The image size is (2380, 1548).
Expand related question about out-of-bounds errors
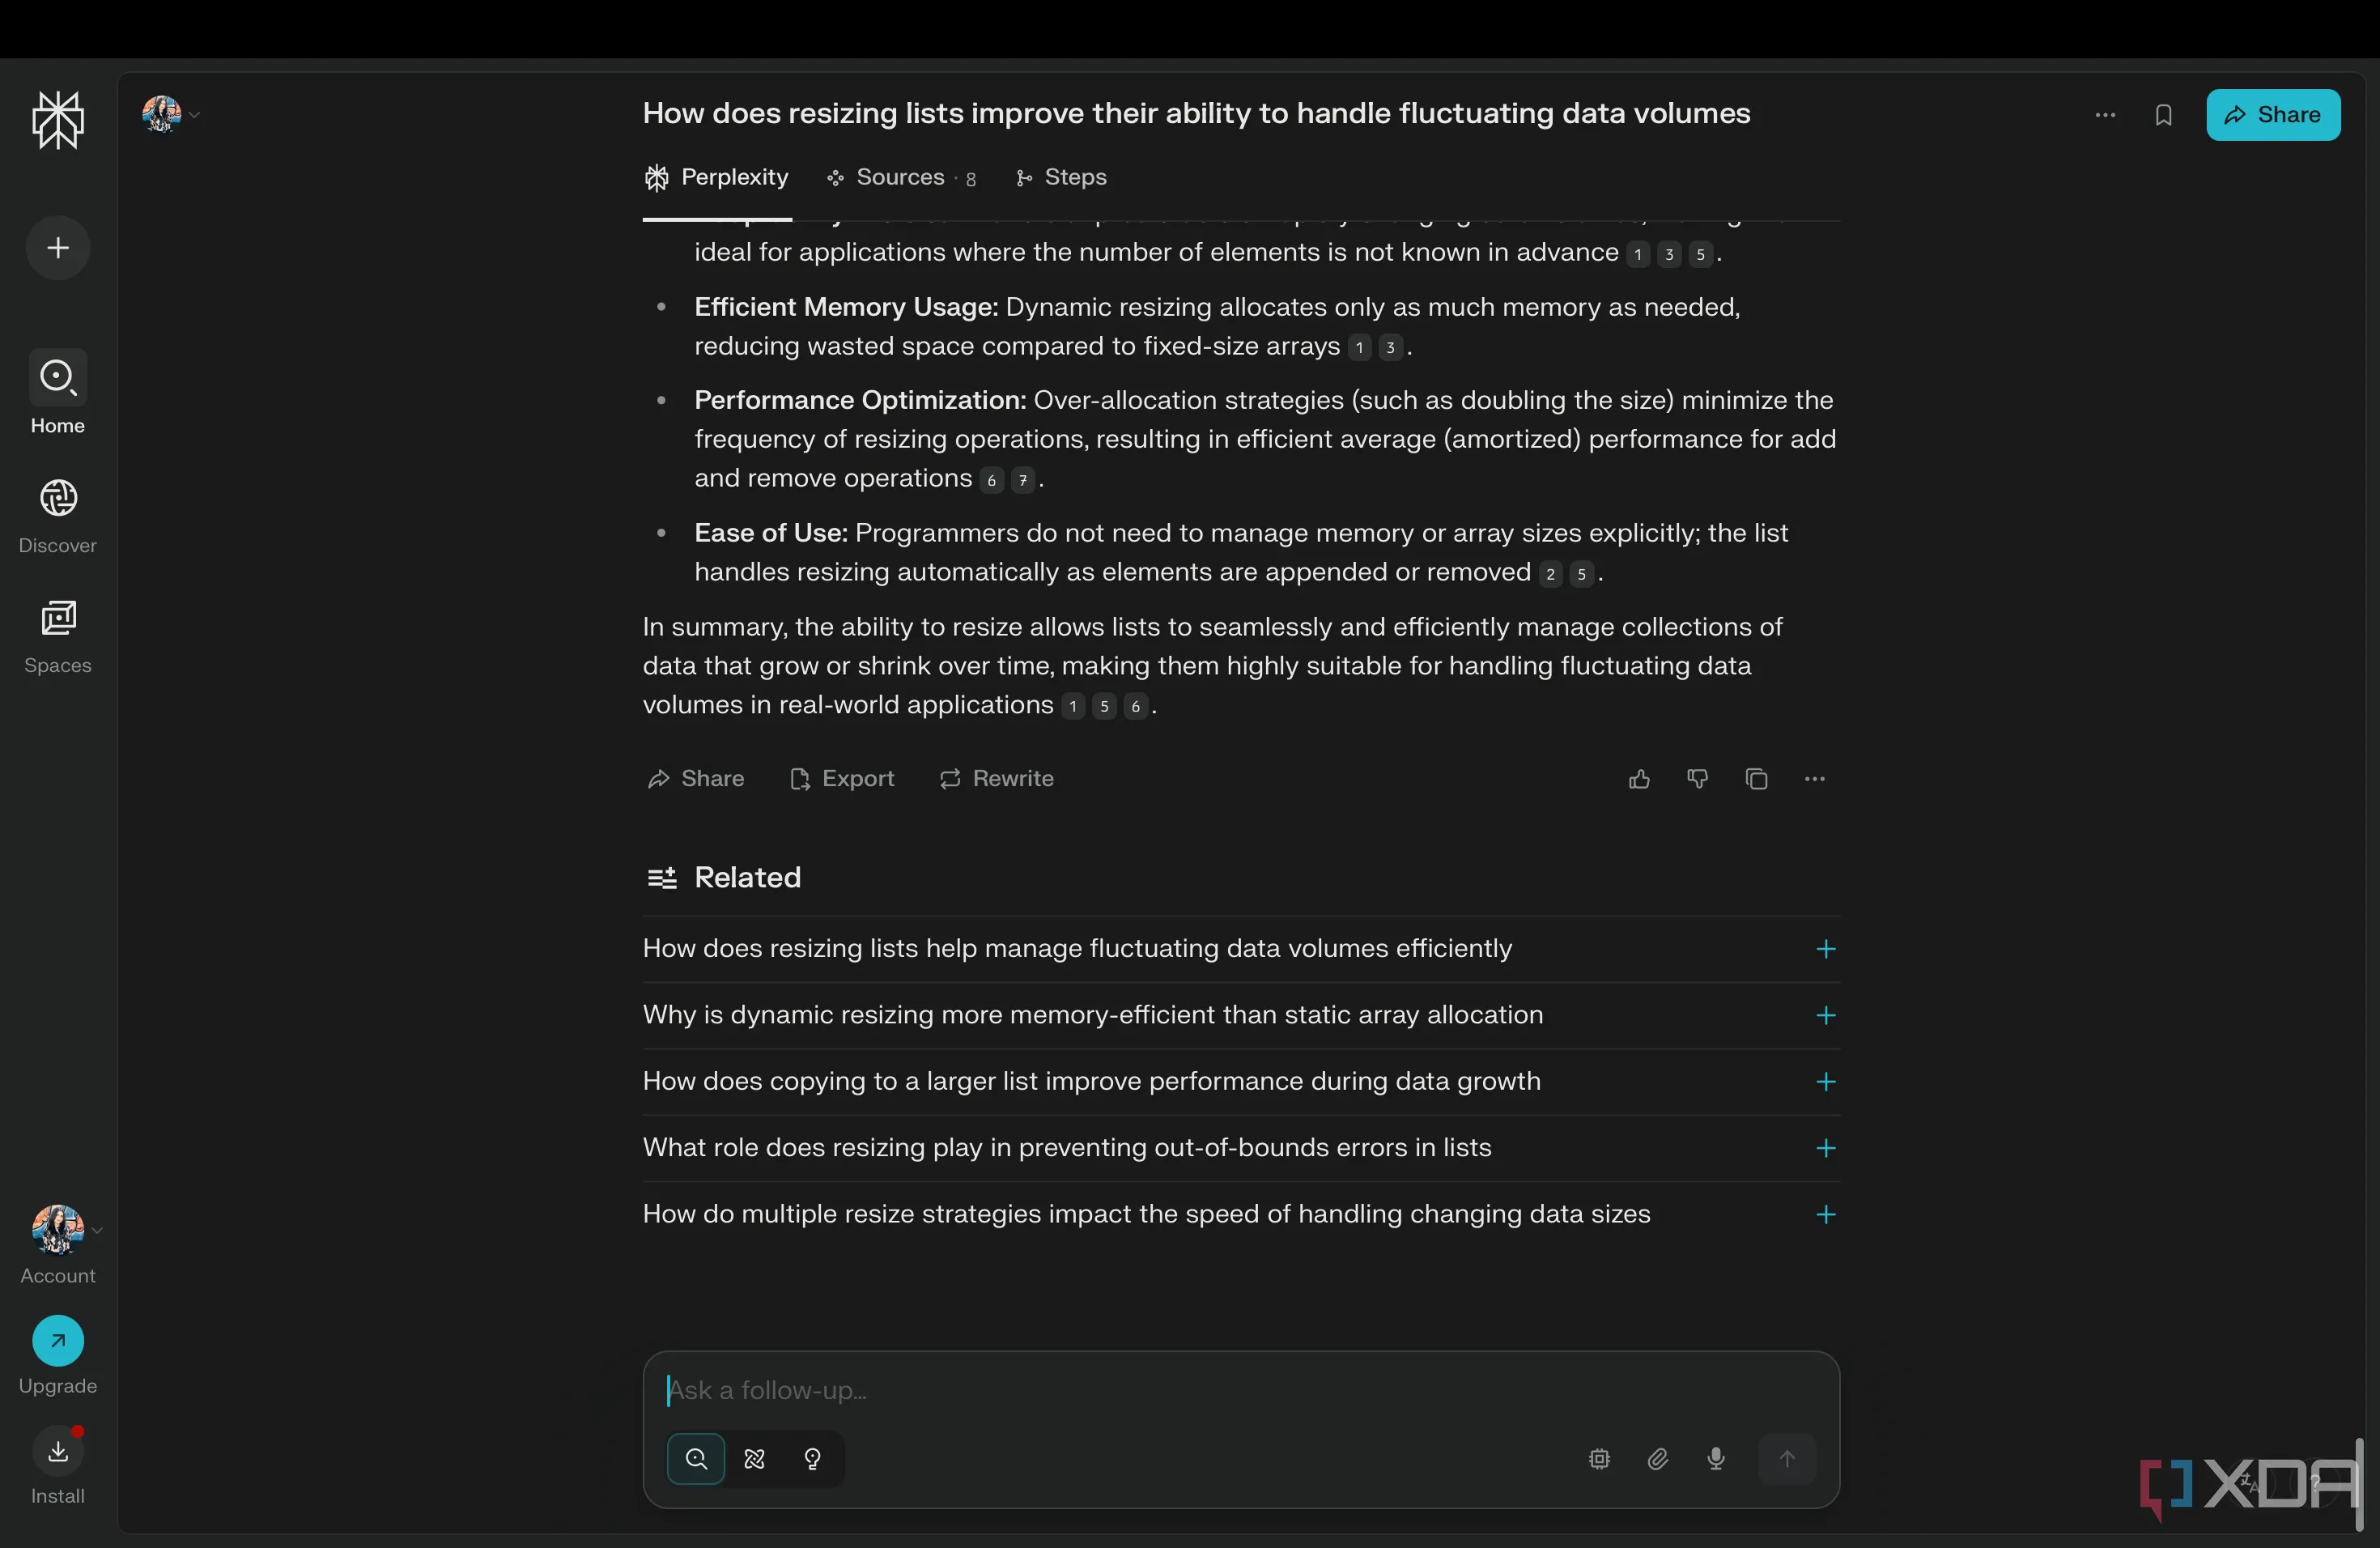point(1825,1148)
